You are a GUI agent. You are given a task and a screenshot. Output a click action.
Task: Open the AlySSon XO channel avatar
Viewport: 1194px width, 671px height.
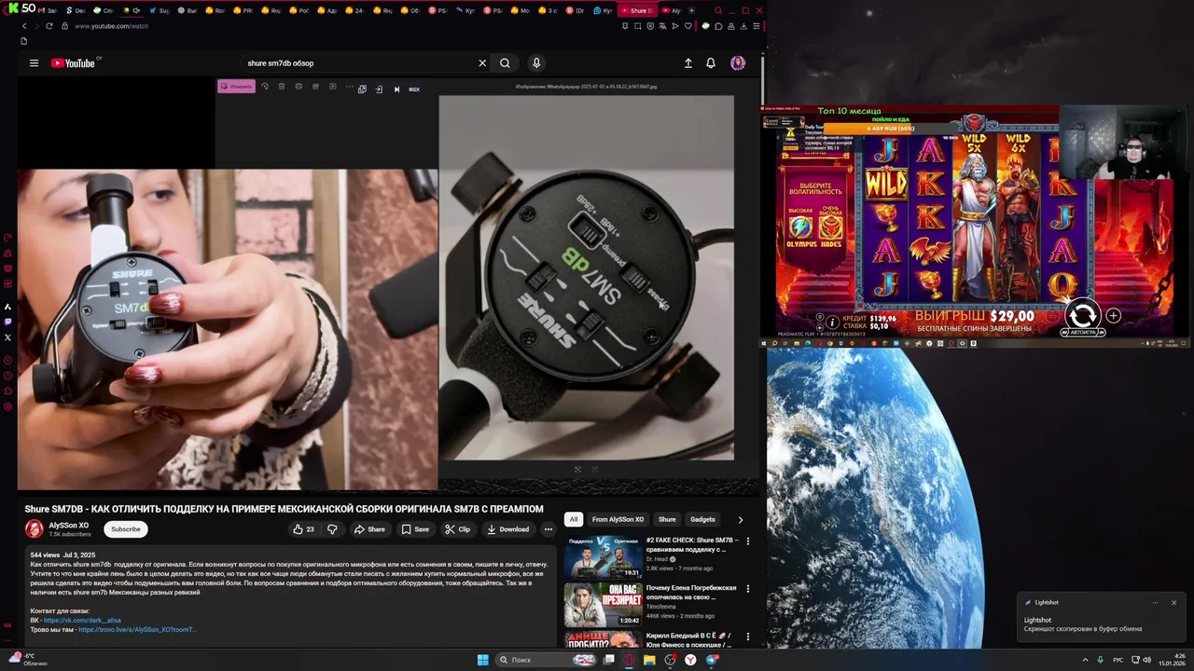[x=35, y=529]
